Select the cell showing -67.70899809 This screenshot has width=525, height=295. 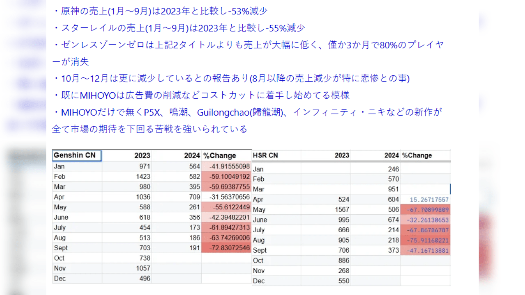425,209
